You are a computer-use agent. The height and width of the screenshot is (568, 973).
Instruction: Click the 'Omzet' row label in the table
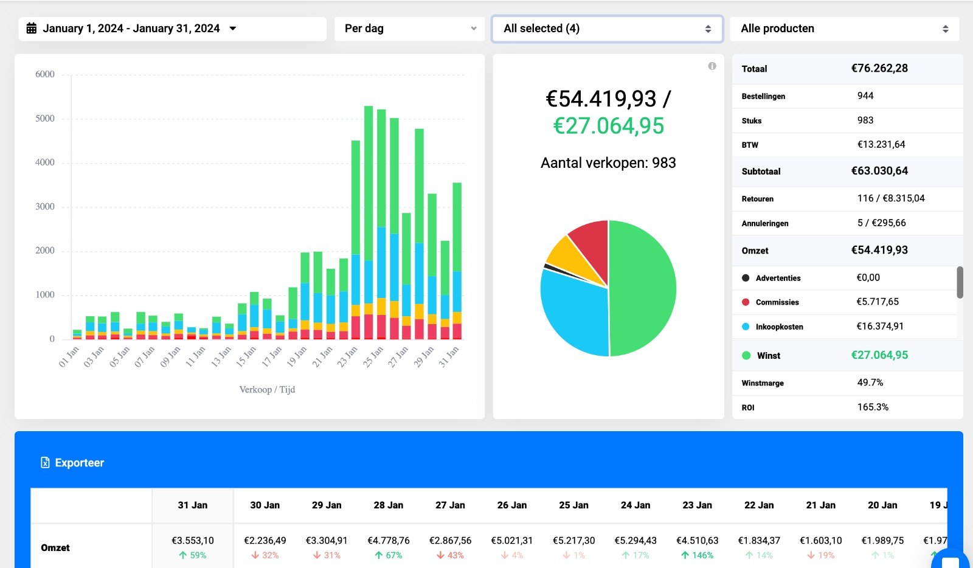(55, 548)
